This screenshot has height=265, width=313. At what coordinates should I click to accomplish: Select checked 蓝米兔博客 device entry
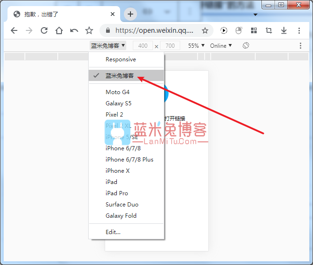[x=126, y=75]
